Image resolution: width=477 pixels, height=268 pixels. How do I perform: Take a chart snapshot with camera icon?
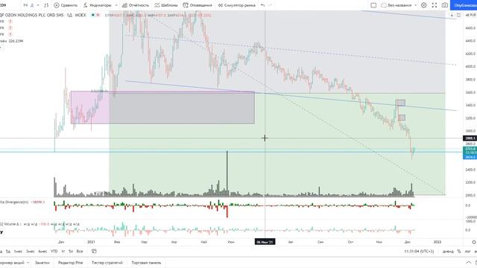[445, 5]
